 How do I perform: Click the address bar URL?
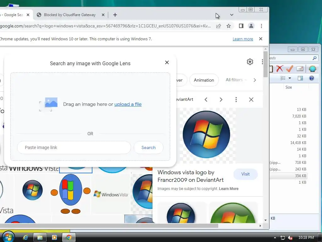(x=105, y=26)
